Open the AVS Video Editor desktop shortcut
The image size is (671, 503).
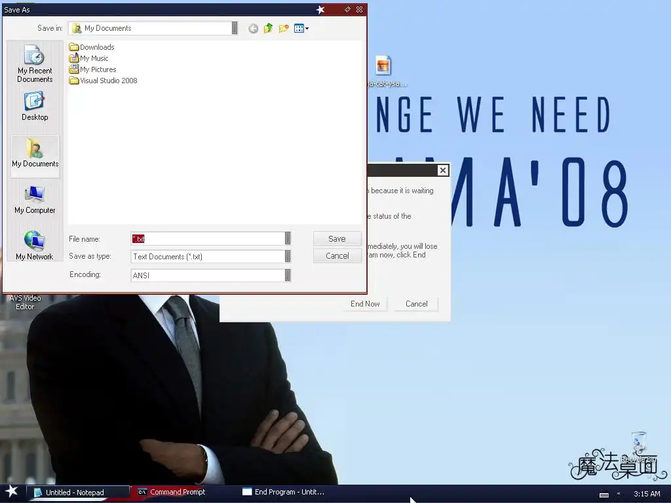click(x=25, y=303)
